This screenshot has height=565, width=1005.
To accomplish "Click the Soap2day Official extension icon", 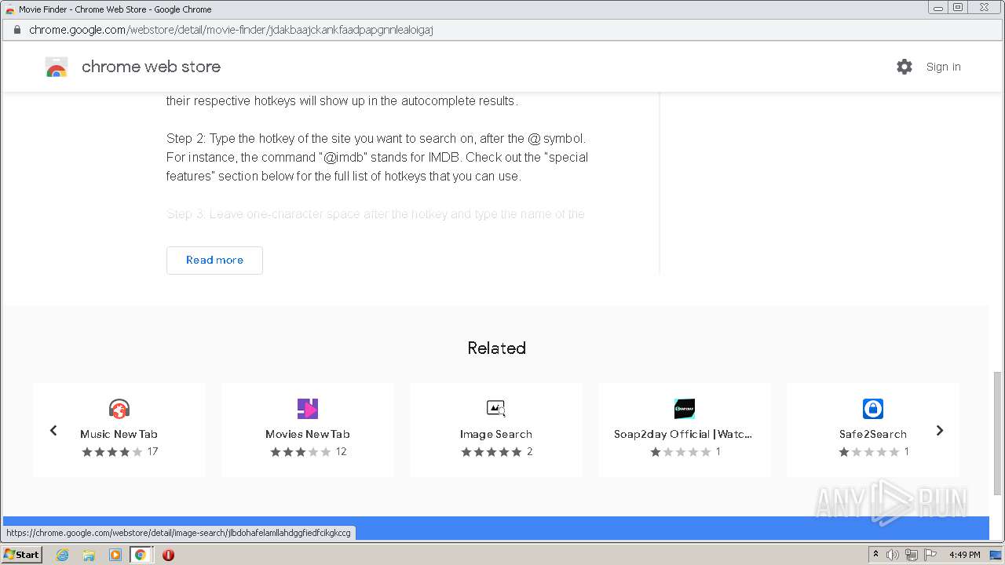I will click(x=685, y=409).
